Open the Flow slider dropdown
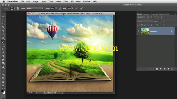The image size is (177, 99). pyautogui.click(x=72, y=9)
